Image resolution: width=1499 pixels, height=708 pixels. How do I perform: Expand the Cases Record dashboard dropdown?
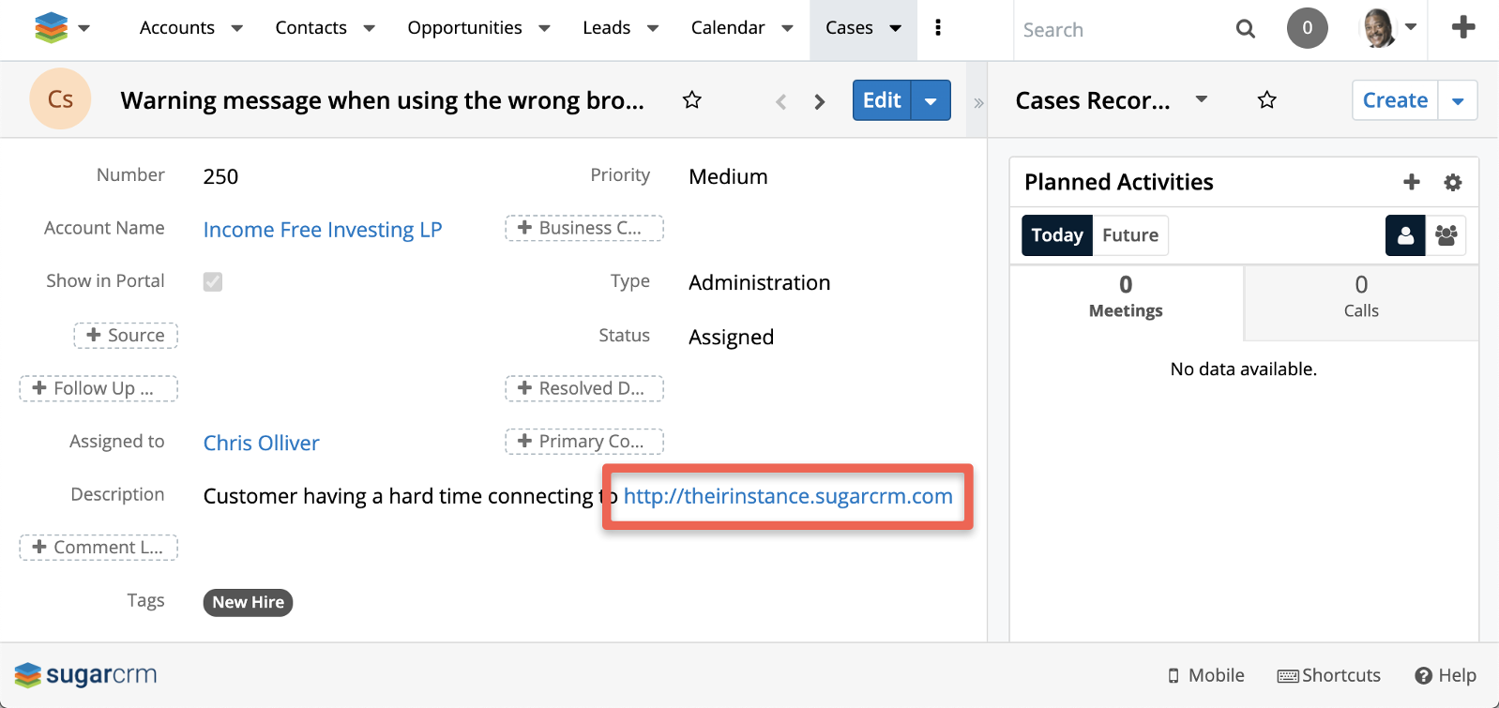point(1201,99)
